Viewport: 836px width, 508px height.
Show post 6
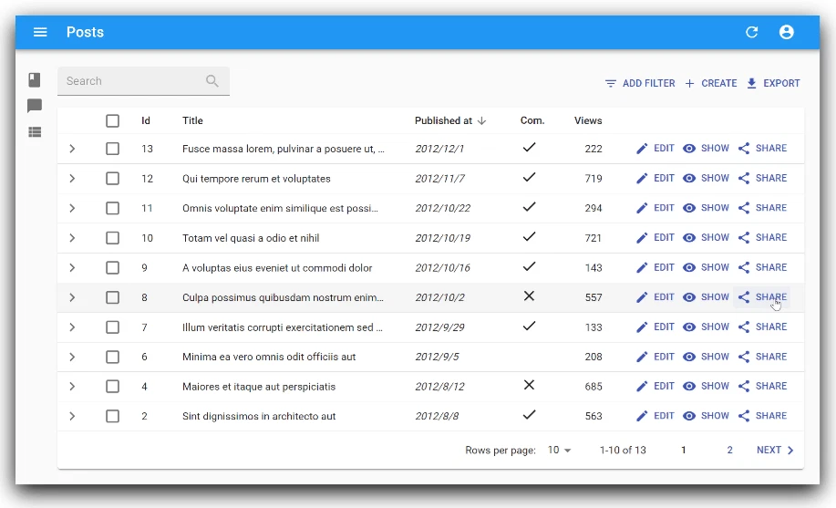pos(706,357)
